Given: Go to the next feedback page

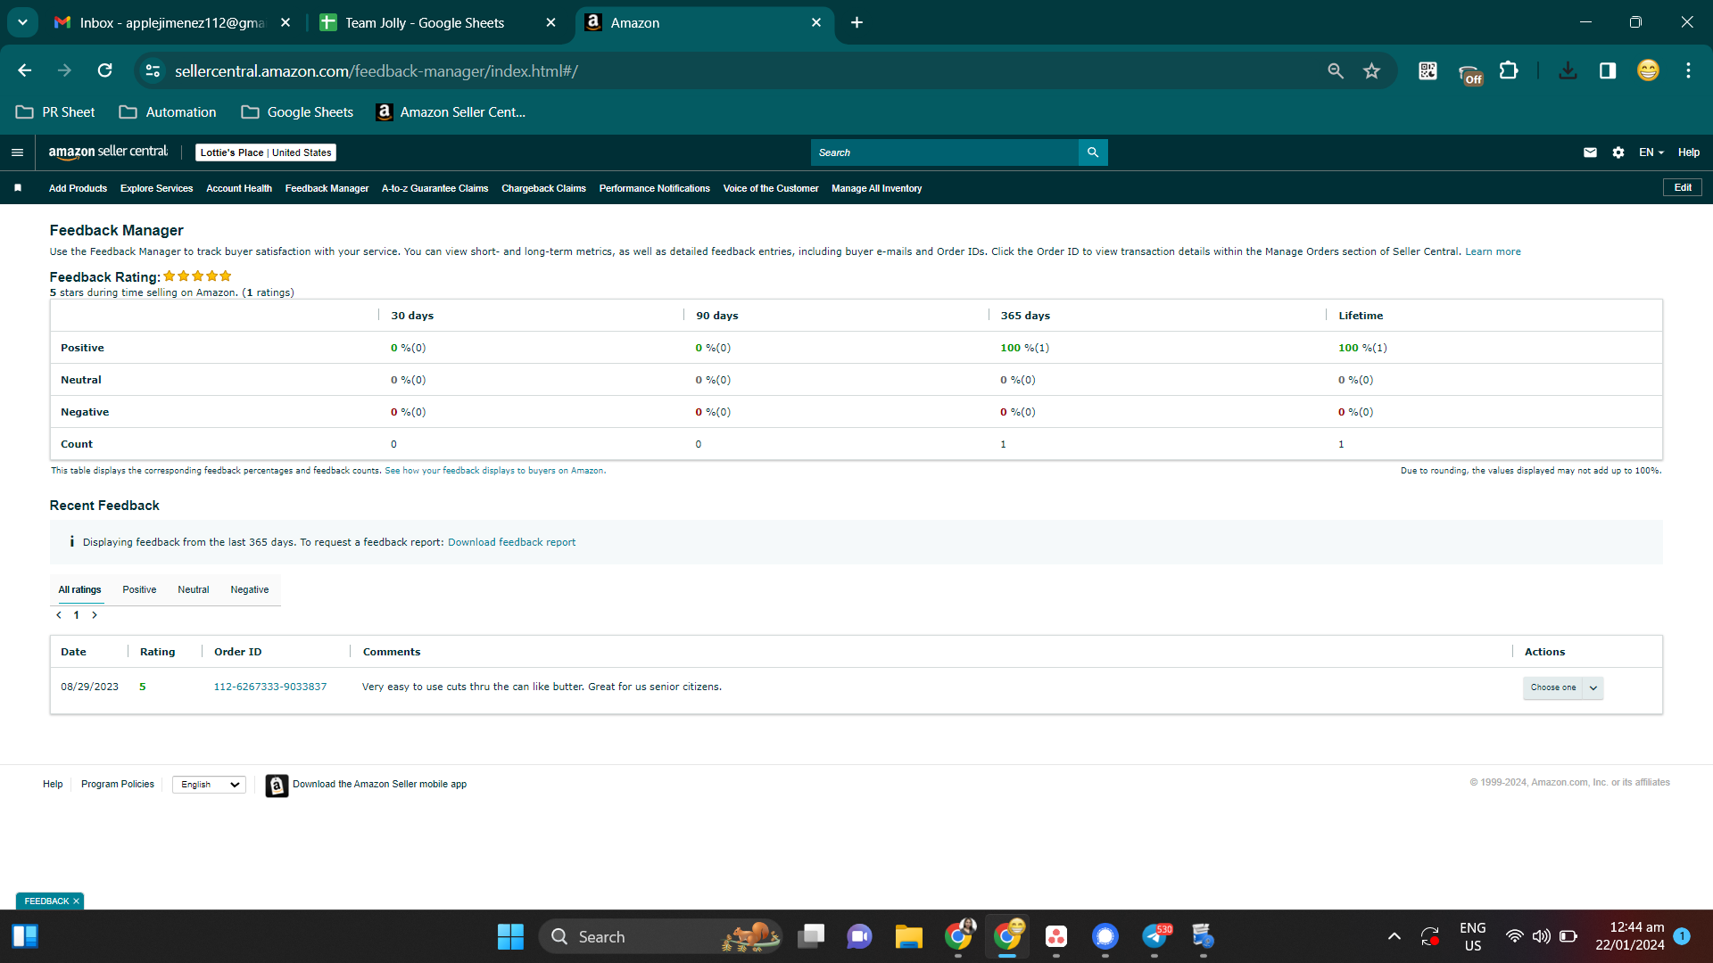Looking at the screenshot, I should click(x=95, y=615).
